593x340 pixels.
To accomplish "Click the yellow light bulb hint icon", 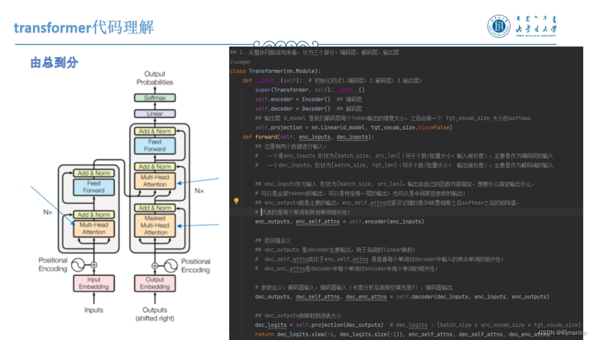I will coord(236,201).
